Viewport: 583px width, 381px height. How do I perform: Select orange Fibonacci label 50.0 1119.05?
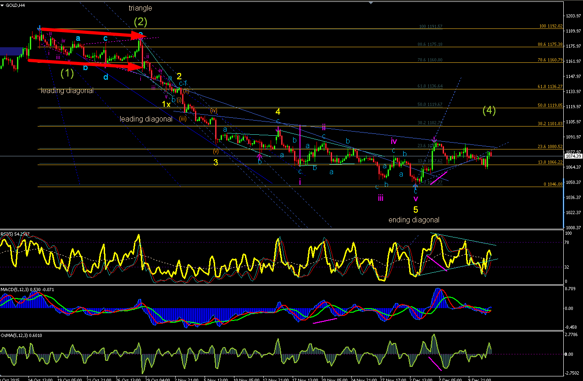click(550, 105)
